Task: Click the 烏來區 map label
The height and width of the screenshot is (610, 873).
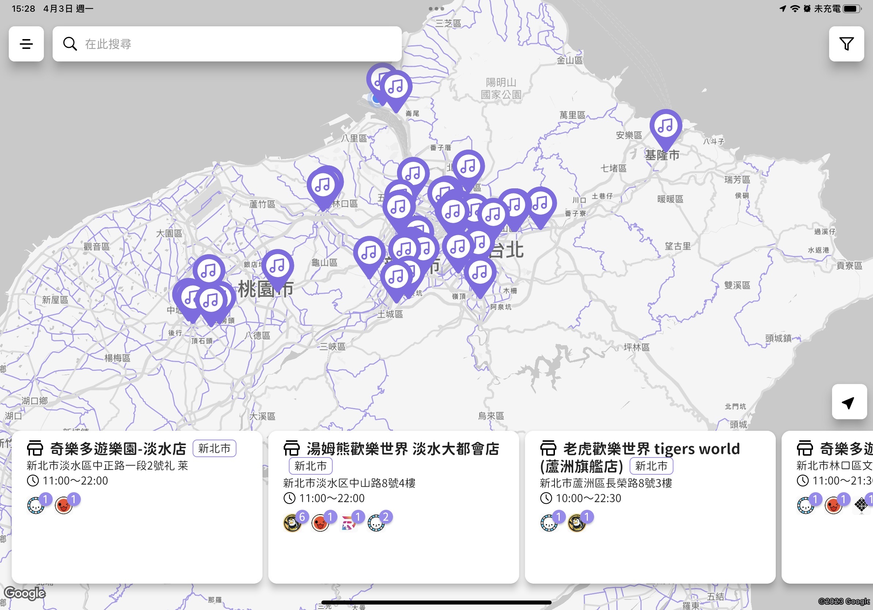Action: click(x=491, y=416)
